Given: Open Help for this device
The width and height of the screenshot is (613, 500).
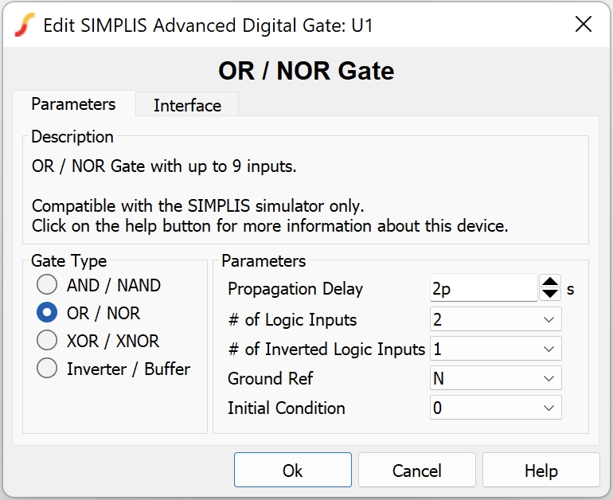Looking at the screenshot, I should tap(541, 470).
